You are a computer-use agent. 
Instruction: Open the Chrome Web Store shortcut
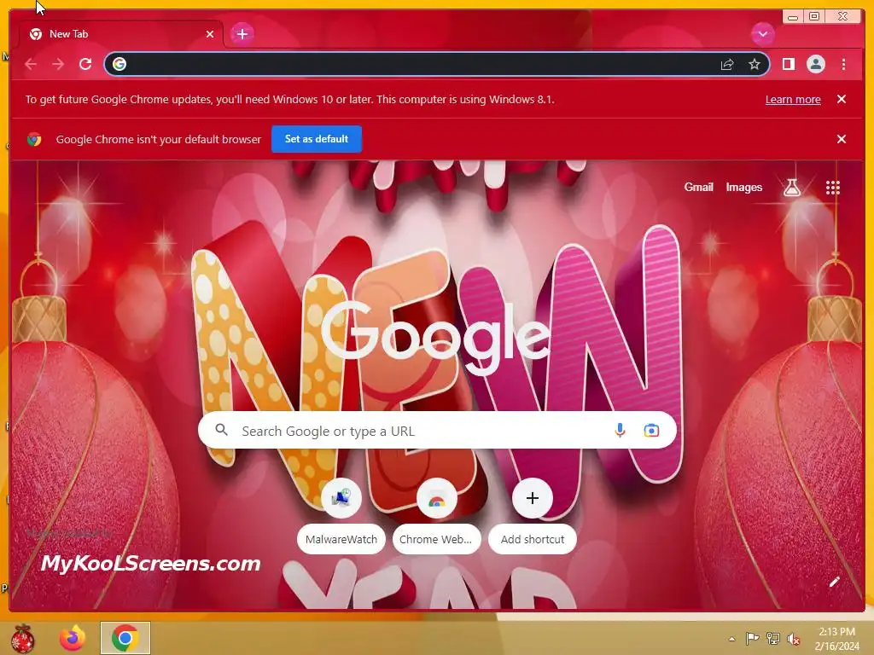pyautogui.click(x=436, y=515)
